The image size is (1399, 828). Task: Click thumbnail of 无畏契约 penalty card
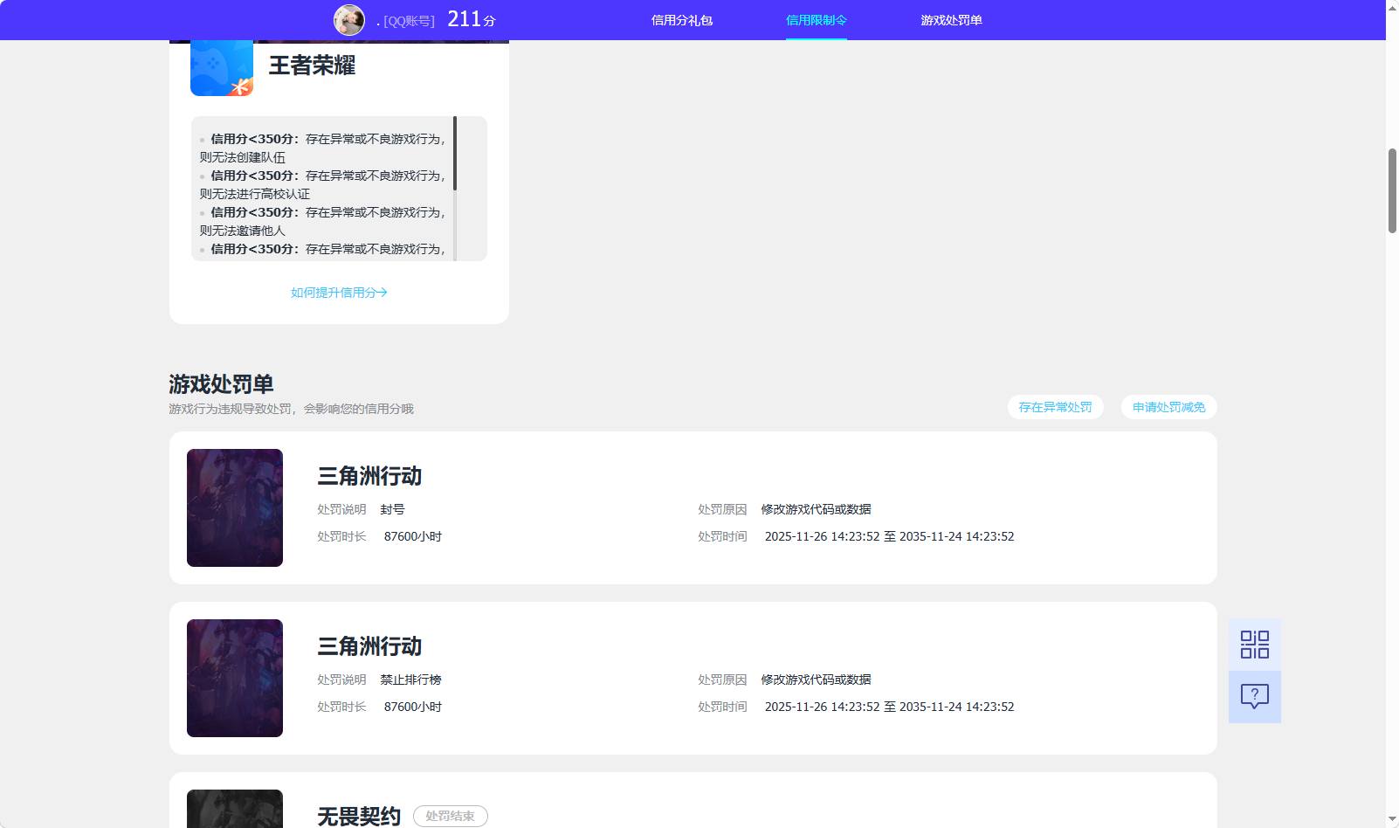pos(235,809)
